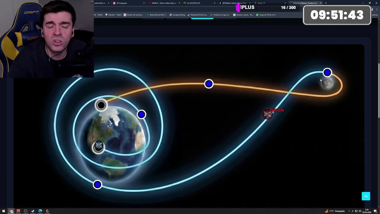Viewport: 380px width, 214px height.
Task: Open the 11°C Despejado weather widget
Action: click(x=335, y=211)
